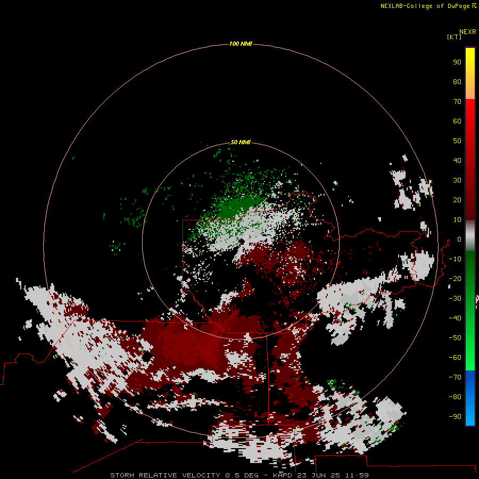479x479 pixels.
Task: Click the 20 knot colorbar label
Action: click(457, 200)
